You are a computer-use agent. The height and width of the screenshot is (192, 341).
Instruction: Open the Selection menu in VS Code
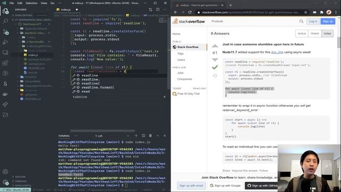tap(31, 3)
